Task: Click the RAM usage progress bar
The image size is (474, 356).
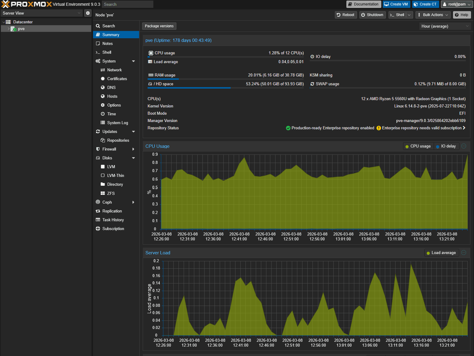Action: point(226,79)
